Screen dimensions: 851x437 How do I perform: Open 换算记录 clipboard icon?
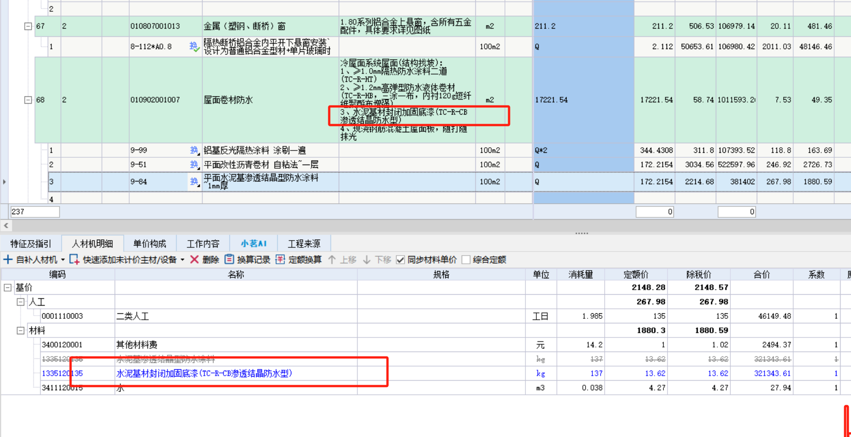coord(229,259)
